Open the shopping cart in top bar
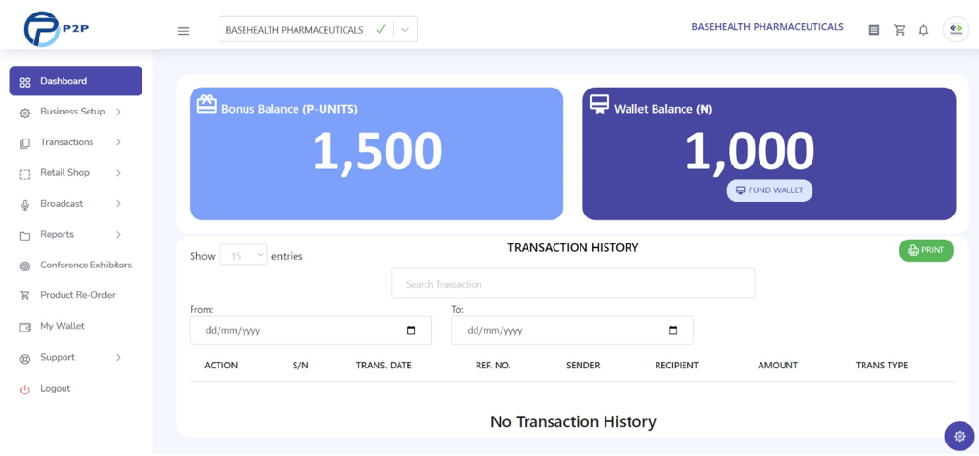The height and width of the screenshot is (456, 979). click(900, 30)
